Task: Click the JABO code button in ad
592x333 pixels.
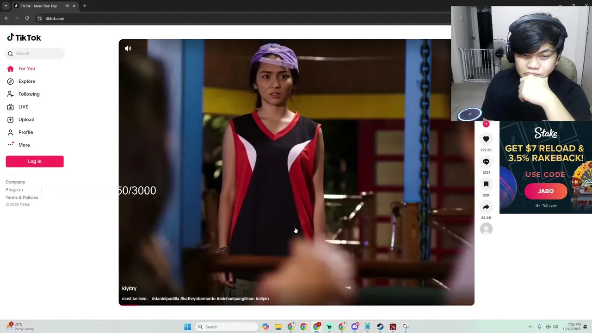Action: (x=546, y=191)
